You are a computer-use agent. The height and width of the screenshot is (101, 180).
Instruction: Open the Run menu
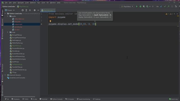pyautogui.click(x=39, y=3)
